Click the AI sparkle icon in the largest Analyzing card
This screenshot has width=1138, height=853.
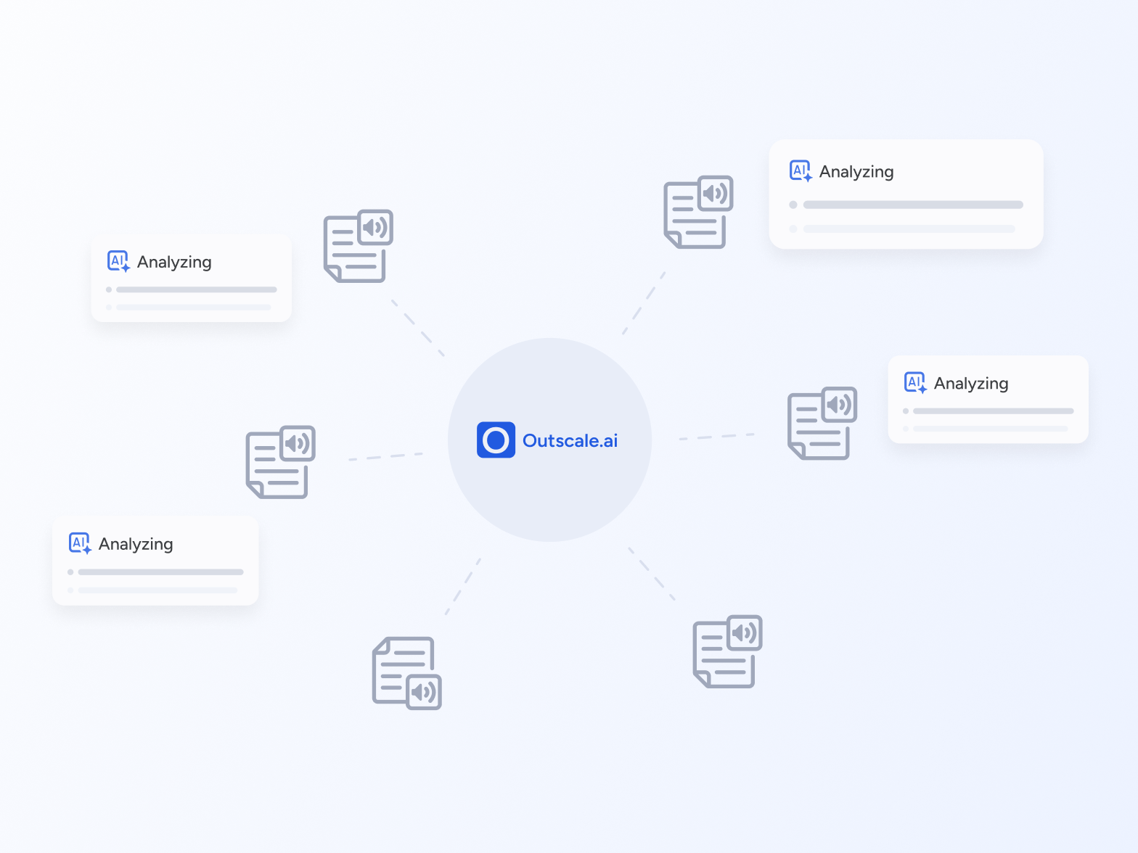tap(801, 171)
